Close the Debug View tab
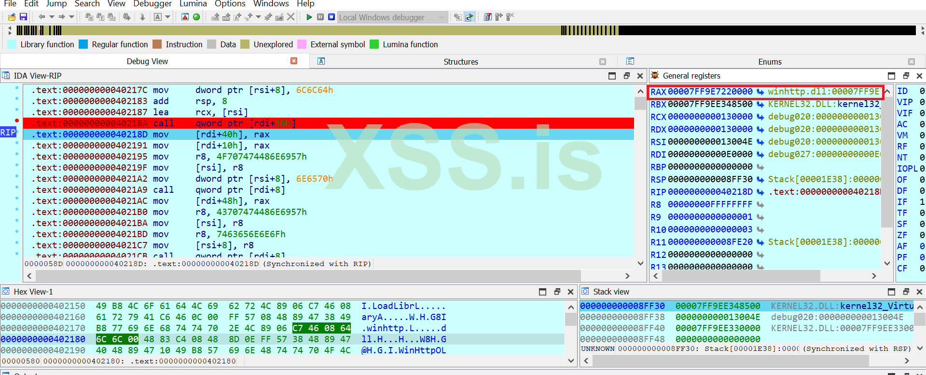Screen dimensions: 926x375 [294, 61]
